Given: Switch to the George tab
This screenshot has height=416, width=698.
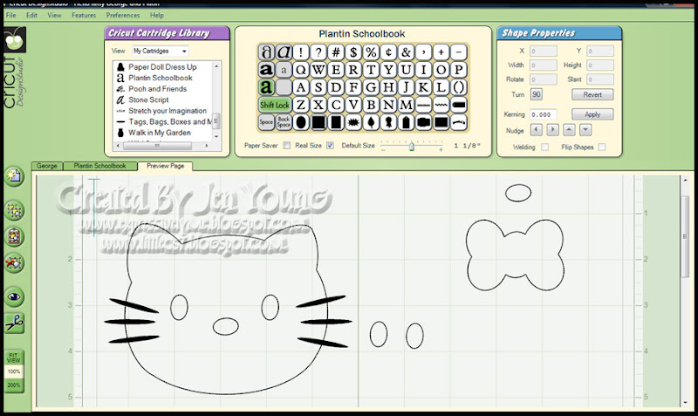Looking at the screenshot, I should [x=47, y=166].
